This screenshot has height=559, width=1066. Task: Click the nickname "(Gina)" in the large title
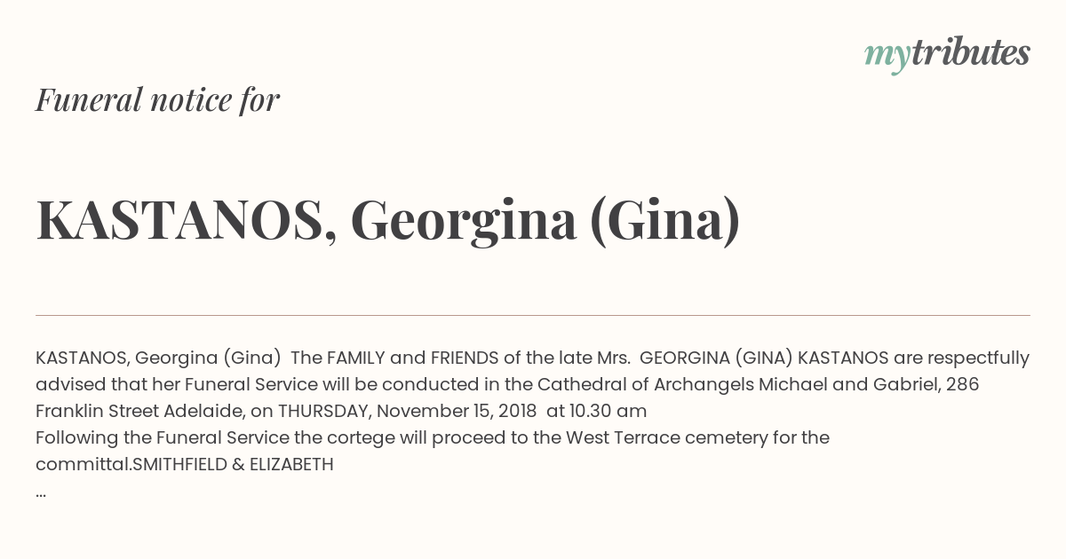(x=665, y=222)
